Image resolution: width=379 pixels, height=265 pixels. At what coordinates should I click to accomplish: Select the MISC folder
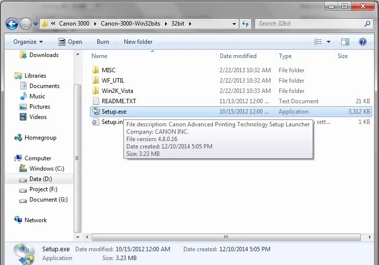click(231, 70)
